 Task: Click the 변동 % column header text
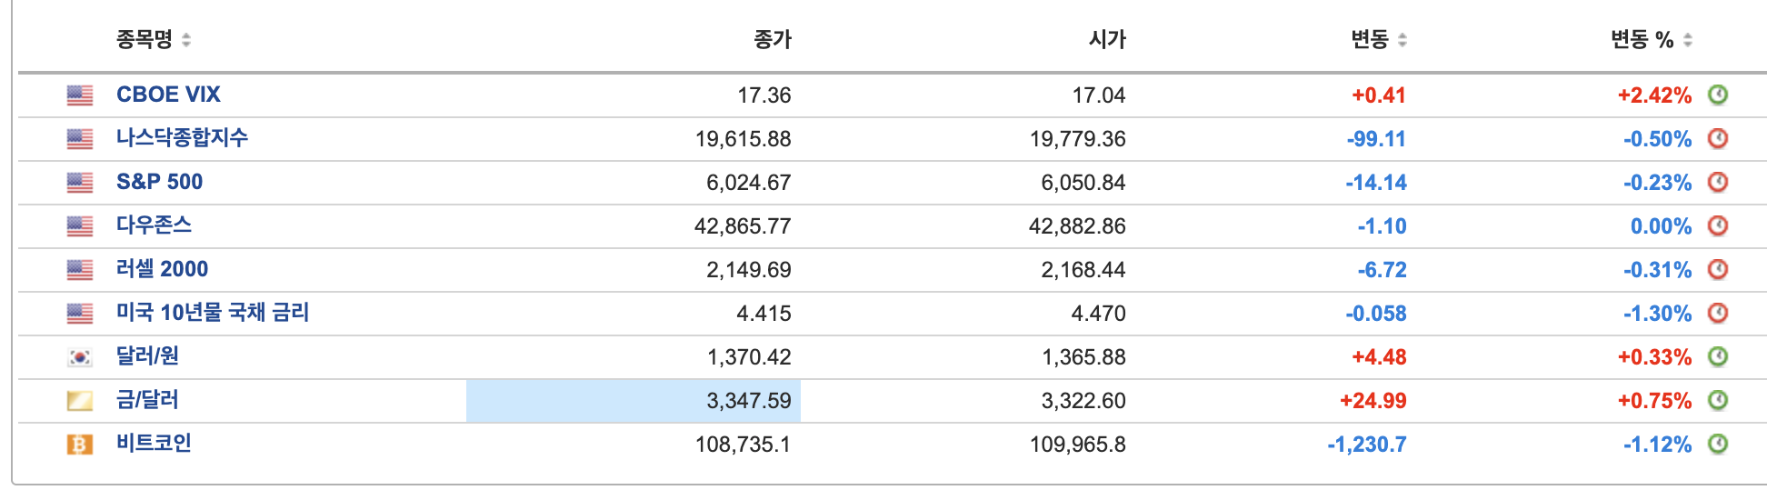click(x=1642, y=39)
